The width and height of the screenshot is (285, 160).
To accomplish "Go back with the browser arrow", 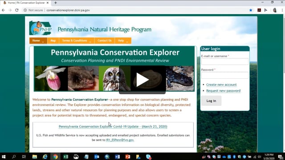I will [x=3, y=10].
